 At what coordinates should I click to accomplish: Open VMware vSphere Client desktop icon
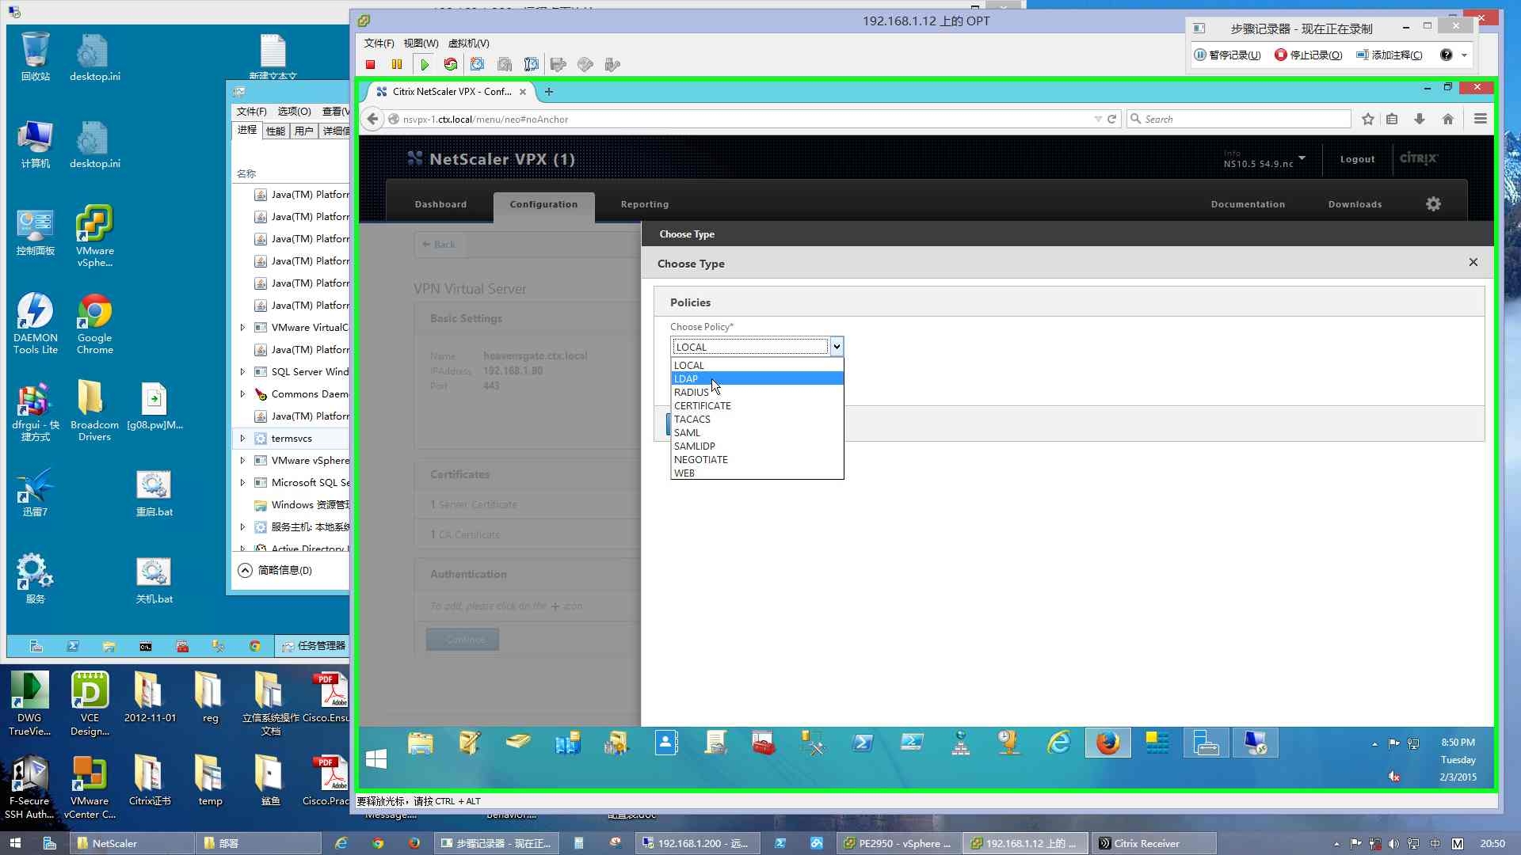pyautogui.click(x=95, y=236)
